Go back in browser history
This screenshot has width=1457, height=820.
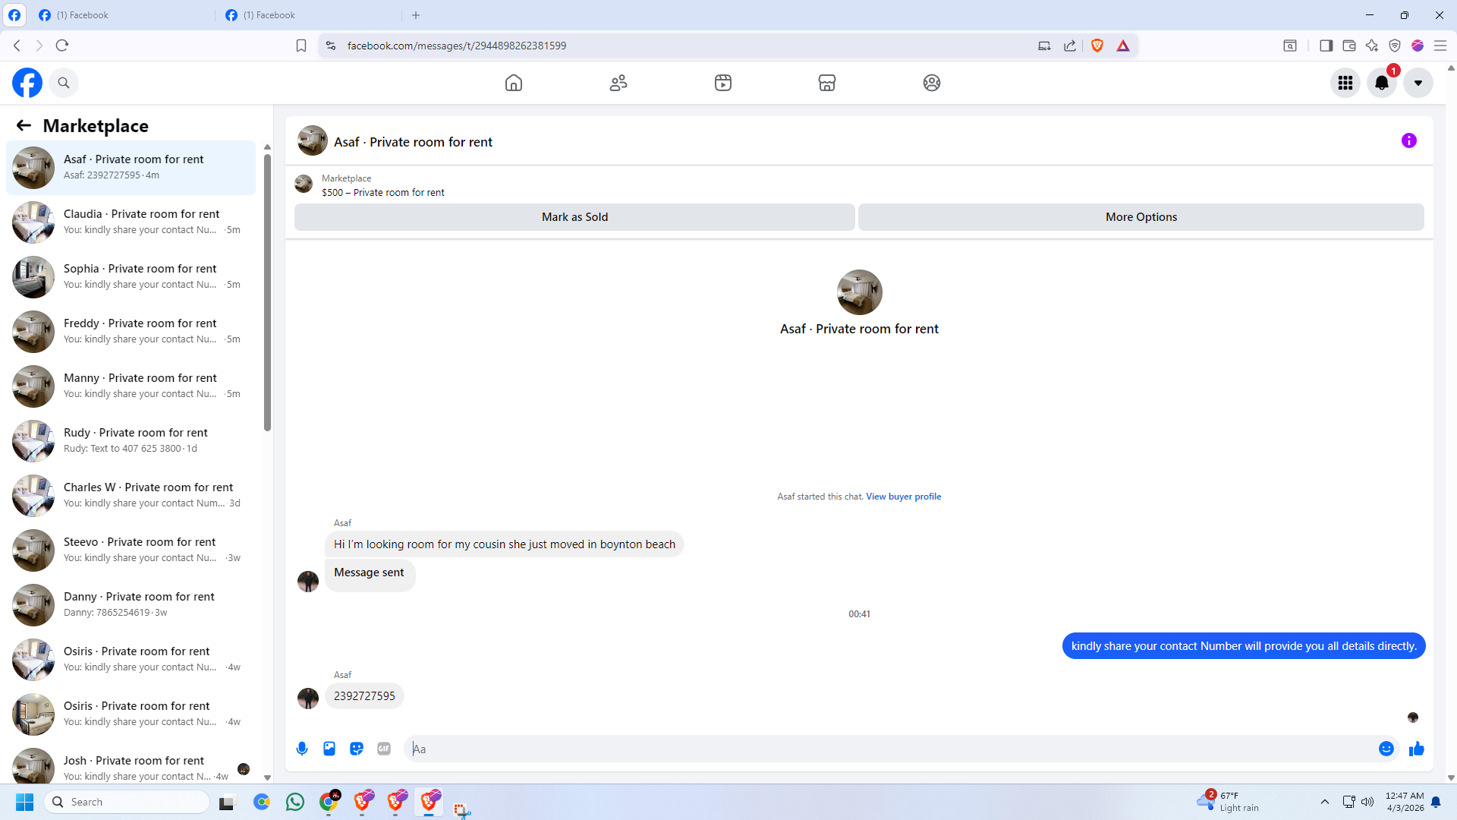(x=17, y=46)
